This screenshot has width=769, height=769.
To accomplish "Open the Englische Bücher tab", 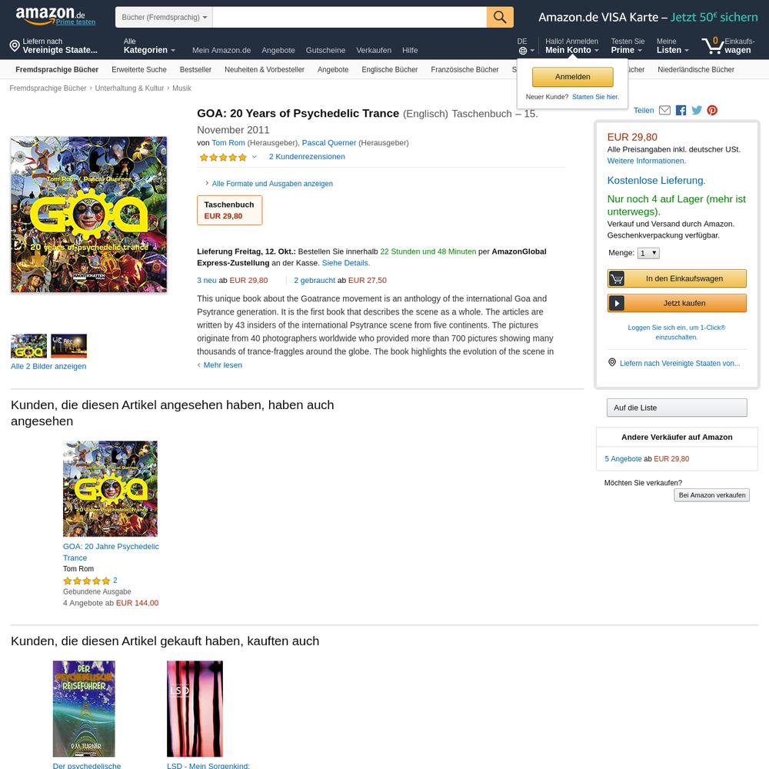I will point(389,70).
